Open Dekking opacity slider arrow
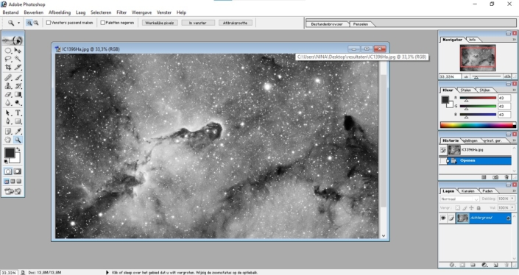Screen dimensions: 519x275 click(x=512, y=199)
